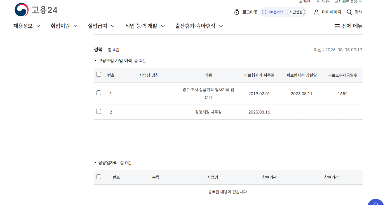Open 실업급여 menu
Screen dimensions: 390x205
click(97, 26)
